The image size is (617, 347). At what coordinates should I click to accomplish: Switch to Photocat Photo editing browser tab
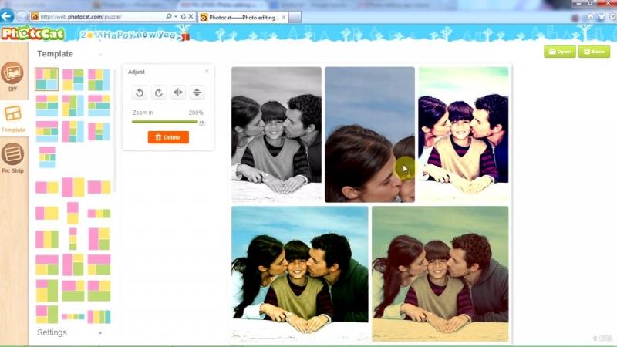click(x=241, y=17)
